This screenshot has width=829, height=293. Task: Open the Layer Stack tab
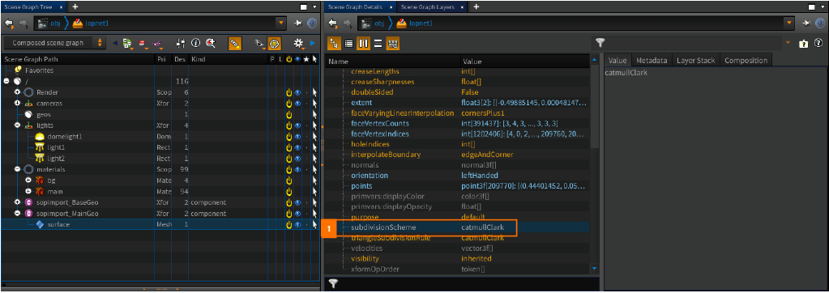[696, 60]
